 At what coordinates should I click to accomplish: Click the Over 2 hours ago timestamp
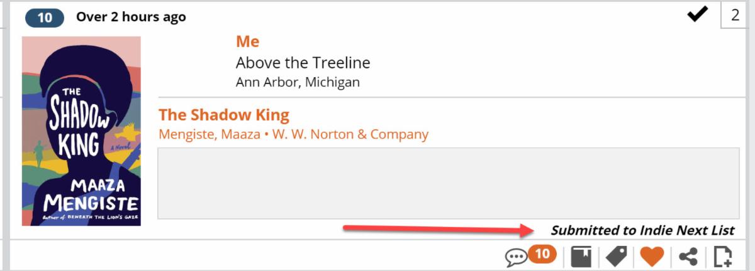131,17
